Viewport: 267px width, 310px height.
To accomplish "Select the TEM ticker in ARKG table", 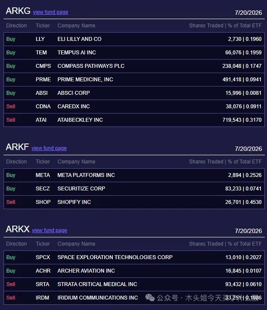I will pyautogui.click(x=41, y=53).
